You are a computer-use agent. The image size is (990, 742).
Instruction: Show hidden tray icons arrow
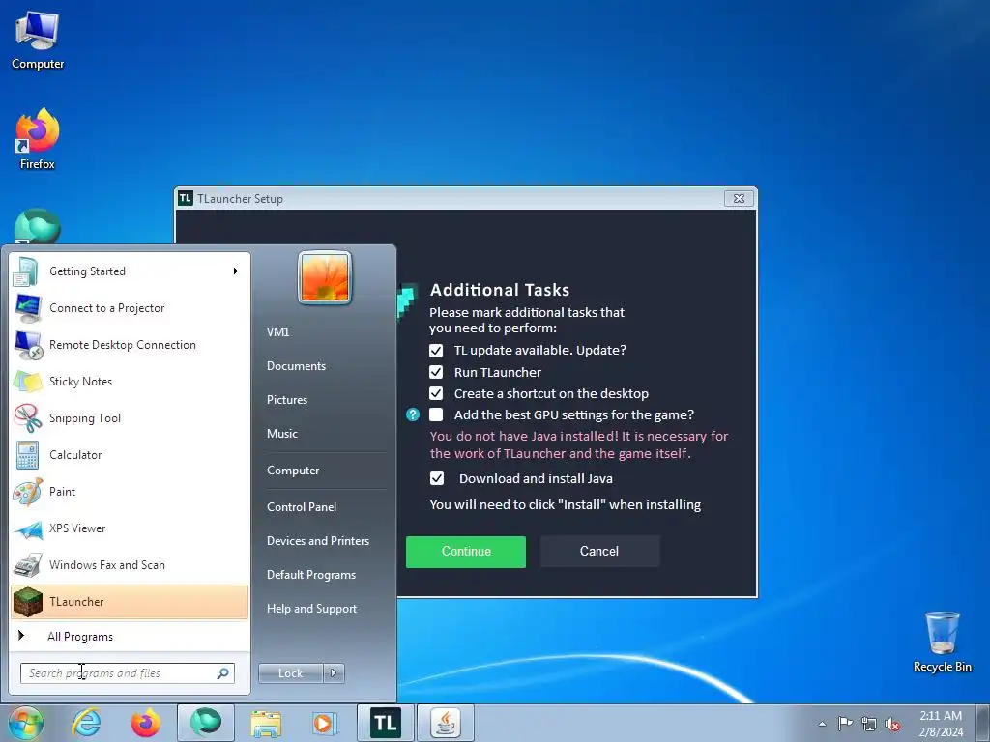(822, 724)
